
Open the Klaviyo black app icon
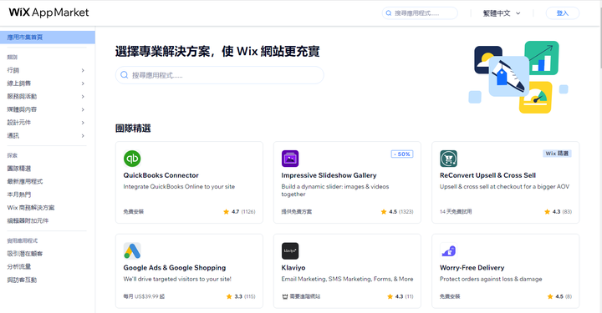(x=290, y=251)
